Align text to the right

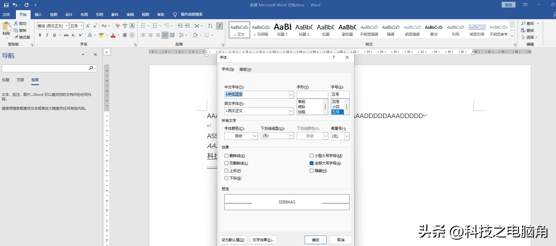coord(158,35)
